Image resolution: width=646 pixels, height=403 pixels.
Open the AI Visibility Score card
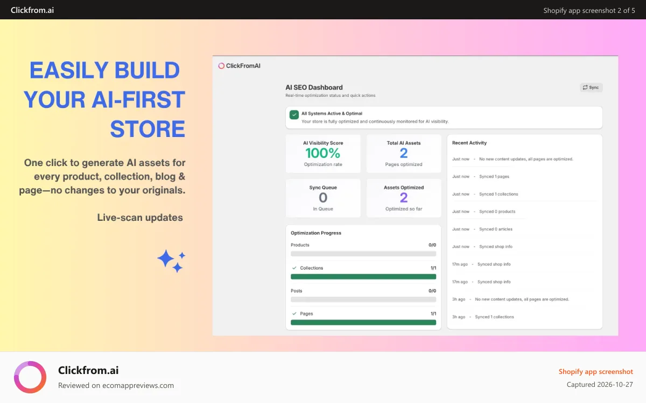coord(323,154)
